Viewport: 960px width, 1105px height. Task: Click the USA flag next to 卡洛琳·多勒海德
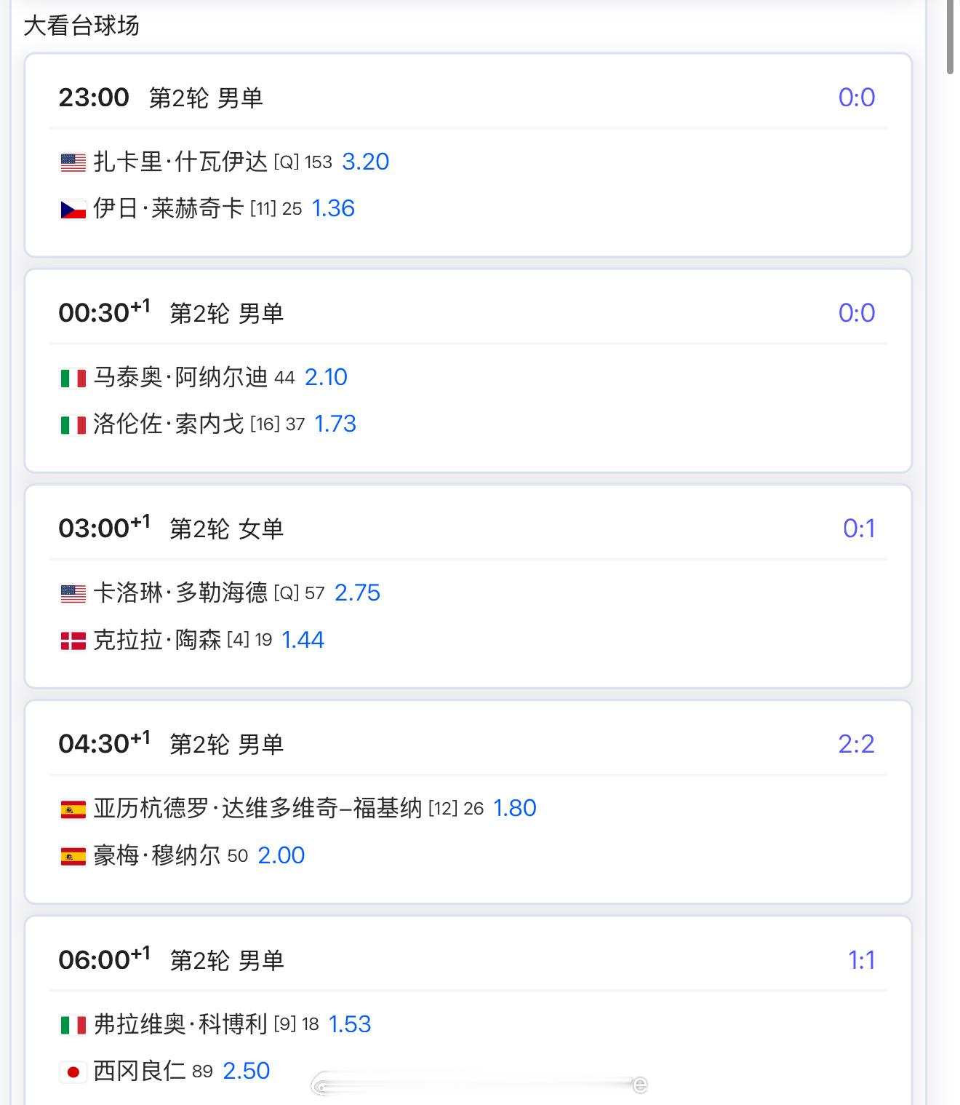[73, 593]
